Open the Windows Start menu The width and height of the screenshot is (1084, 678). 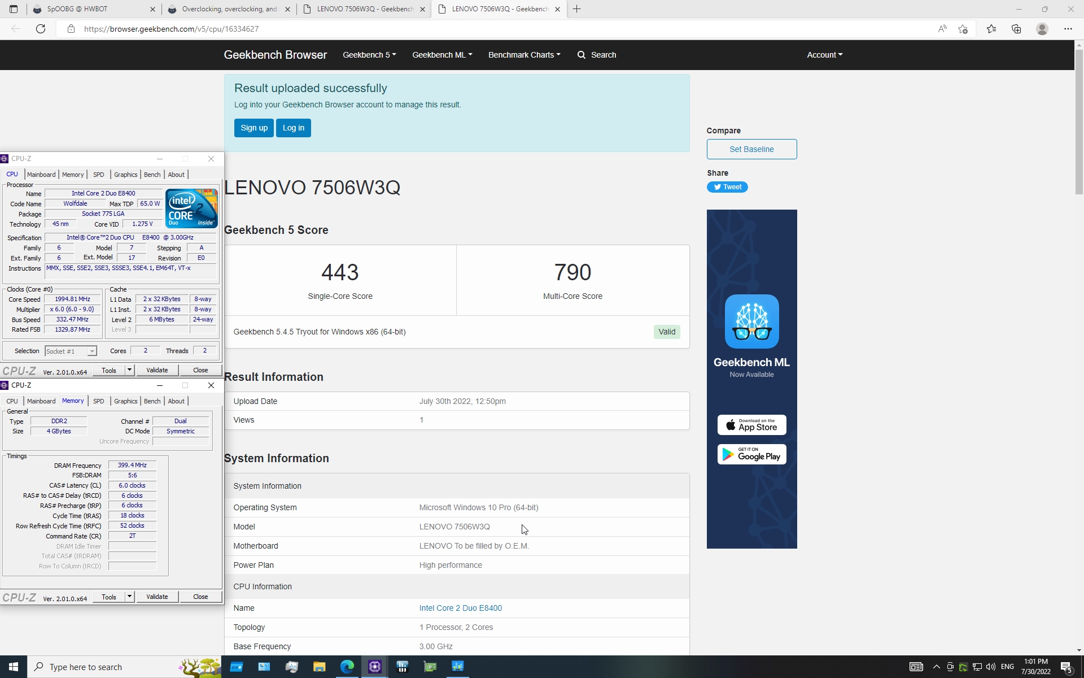click(14, 667)
